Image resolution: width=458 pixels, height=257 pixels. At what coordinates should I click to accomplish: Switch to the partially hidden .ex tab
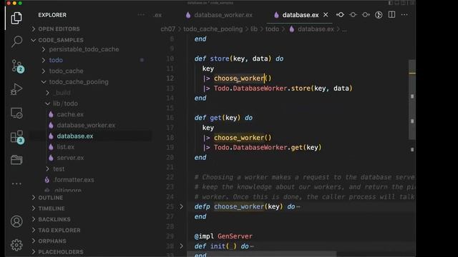157,15
